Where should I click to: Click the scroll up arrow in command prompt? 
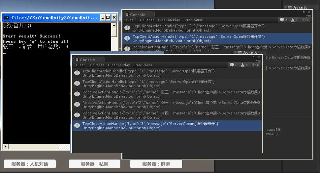[x=114, y=25]
